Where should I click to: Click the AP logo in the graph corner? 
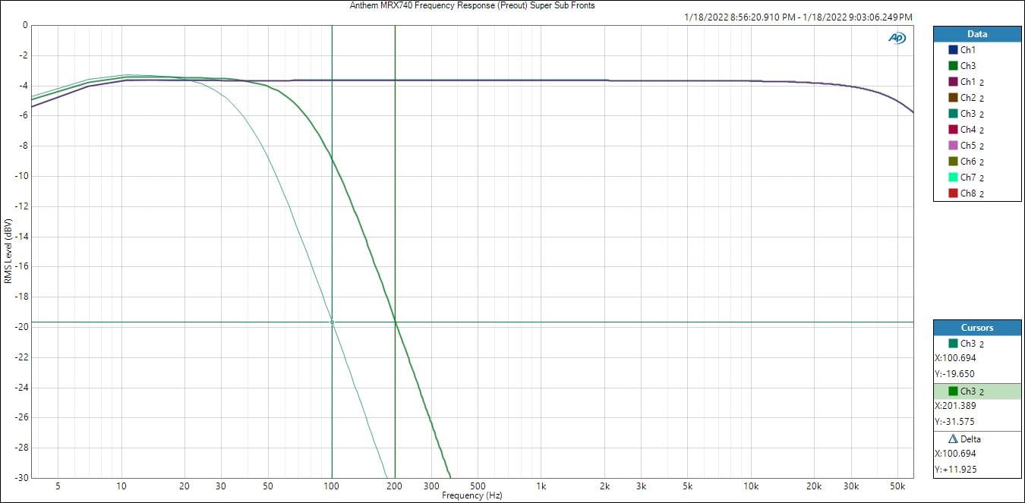pyautogui.click(x=897, y=38)
